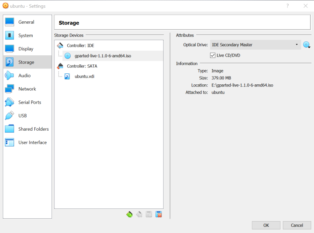Open the USB settings section
The image size is (314, 233).
pos(22,115)
